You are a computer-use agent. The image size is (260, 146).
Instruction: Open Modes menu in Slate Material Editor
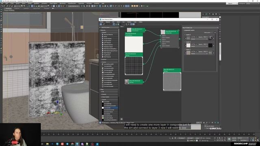[x=102, y=22]
